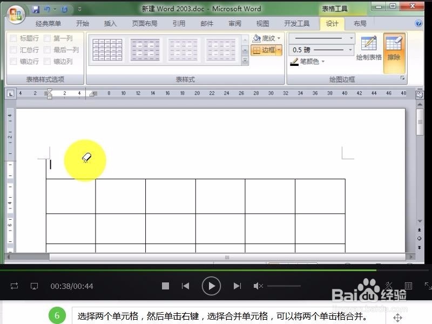Toggle the Eraser (擦除) tool
The image size is (432, 324).
click(x=394, y=53)
